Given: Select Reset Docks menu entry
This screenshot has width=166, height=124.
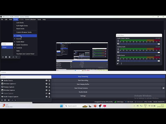Looking at the screenshot, I should coord(20,29).
